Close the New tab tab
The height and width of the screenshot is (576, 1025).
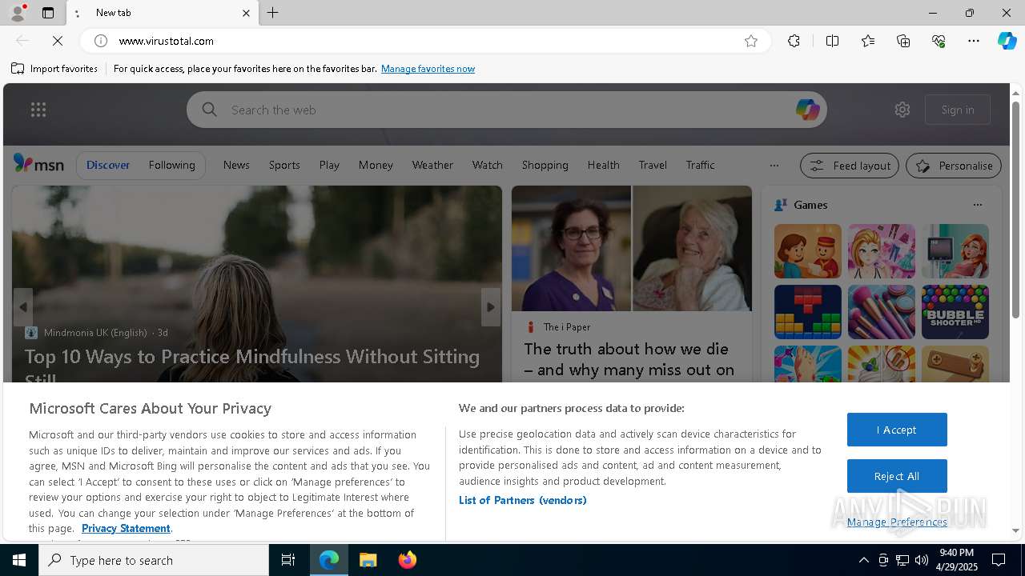(x=246, y=13)
